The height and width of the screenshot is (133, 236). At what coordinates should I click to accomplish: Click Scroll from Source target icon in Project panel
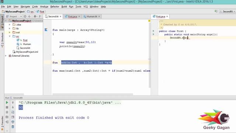tap(25, 16)
